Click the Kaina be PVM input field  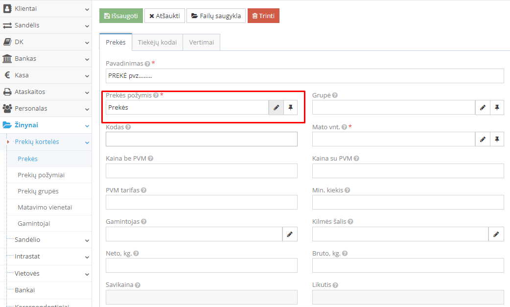[201, 171]
